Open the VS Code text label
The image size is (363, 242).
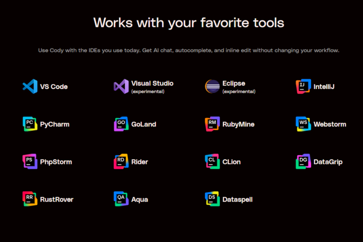tap(54, 87)
